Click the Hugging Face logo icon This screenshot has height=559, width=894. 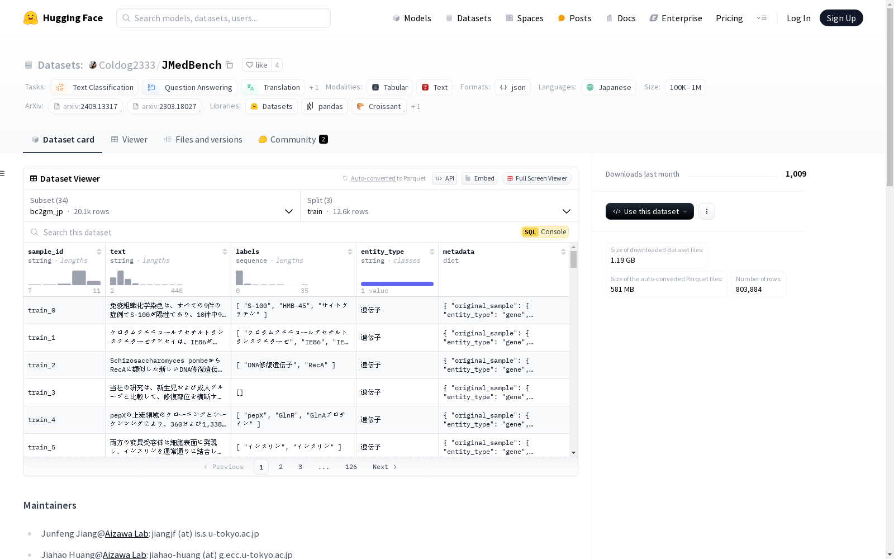pos(31,18)
